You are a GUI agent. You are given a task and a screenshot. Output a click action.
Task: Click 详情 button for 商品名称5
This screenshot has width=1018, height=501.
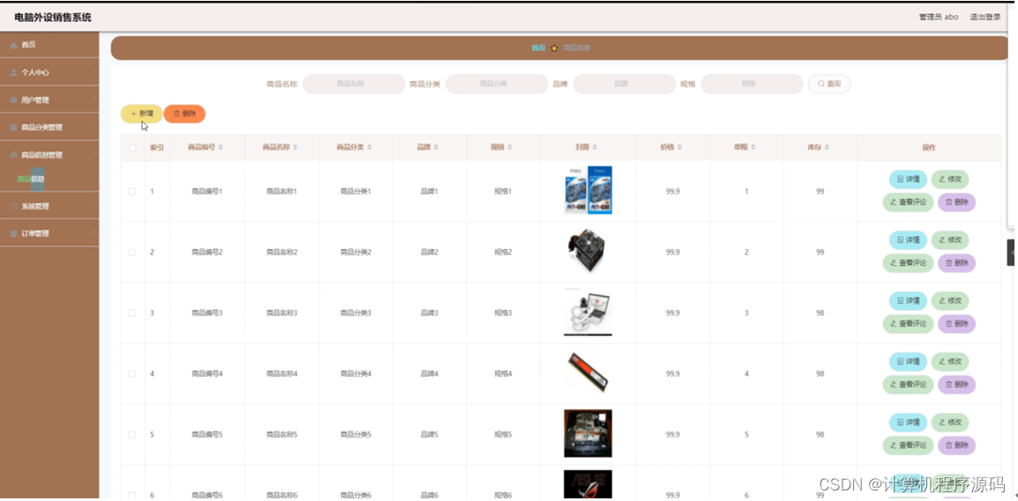click(908, 423)
